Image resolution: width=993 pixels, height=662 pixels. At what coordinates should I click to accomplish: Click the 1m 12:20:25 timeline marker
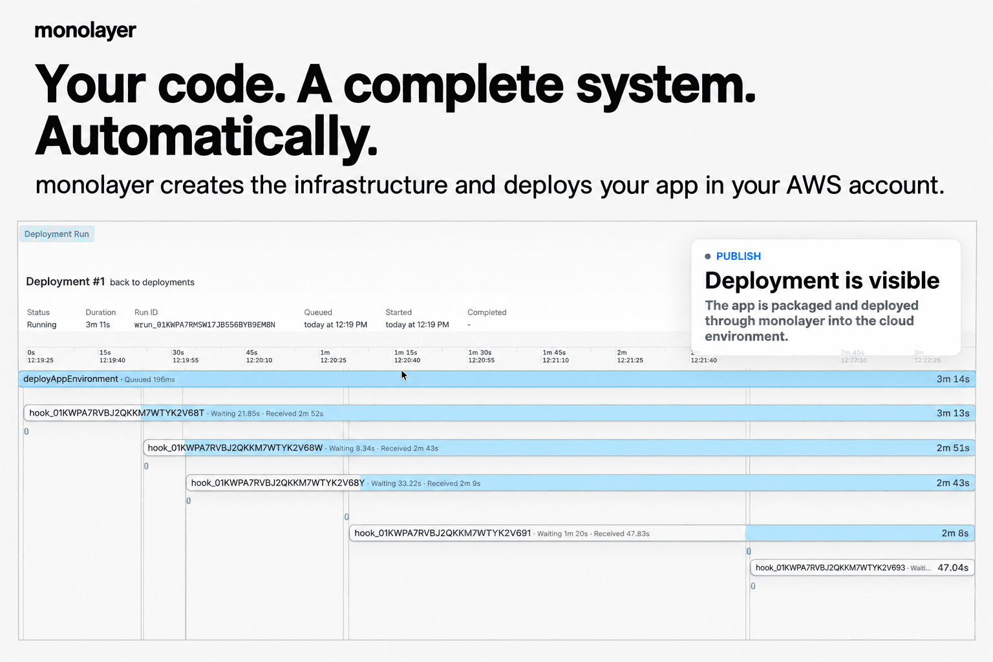click(x=334, y=356)
